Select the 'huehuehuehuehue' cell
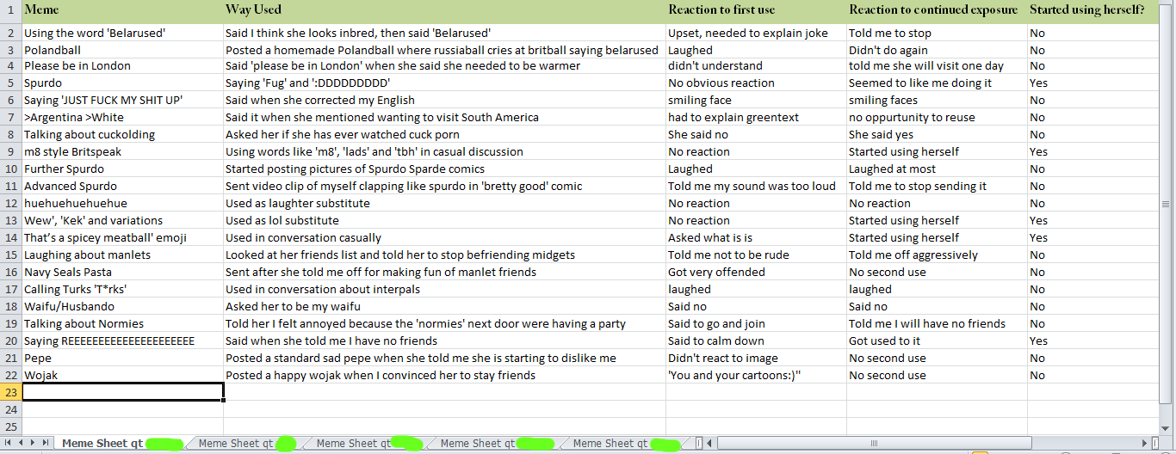 point(122,203)
